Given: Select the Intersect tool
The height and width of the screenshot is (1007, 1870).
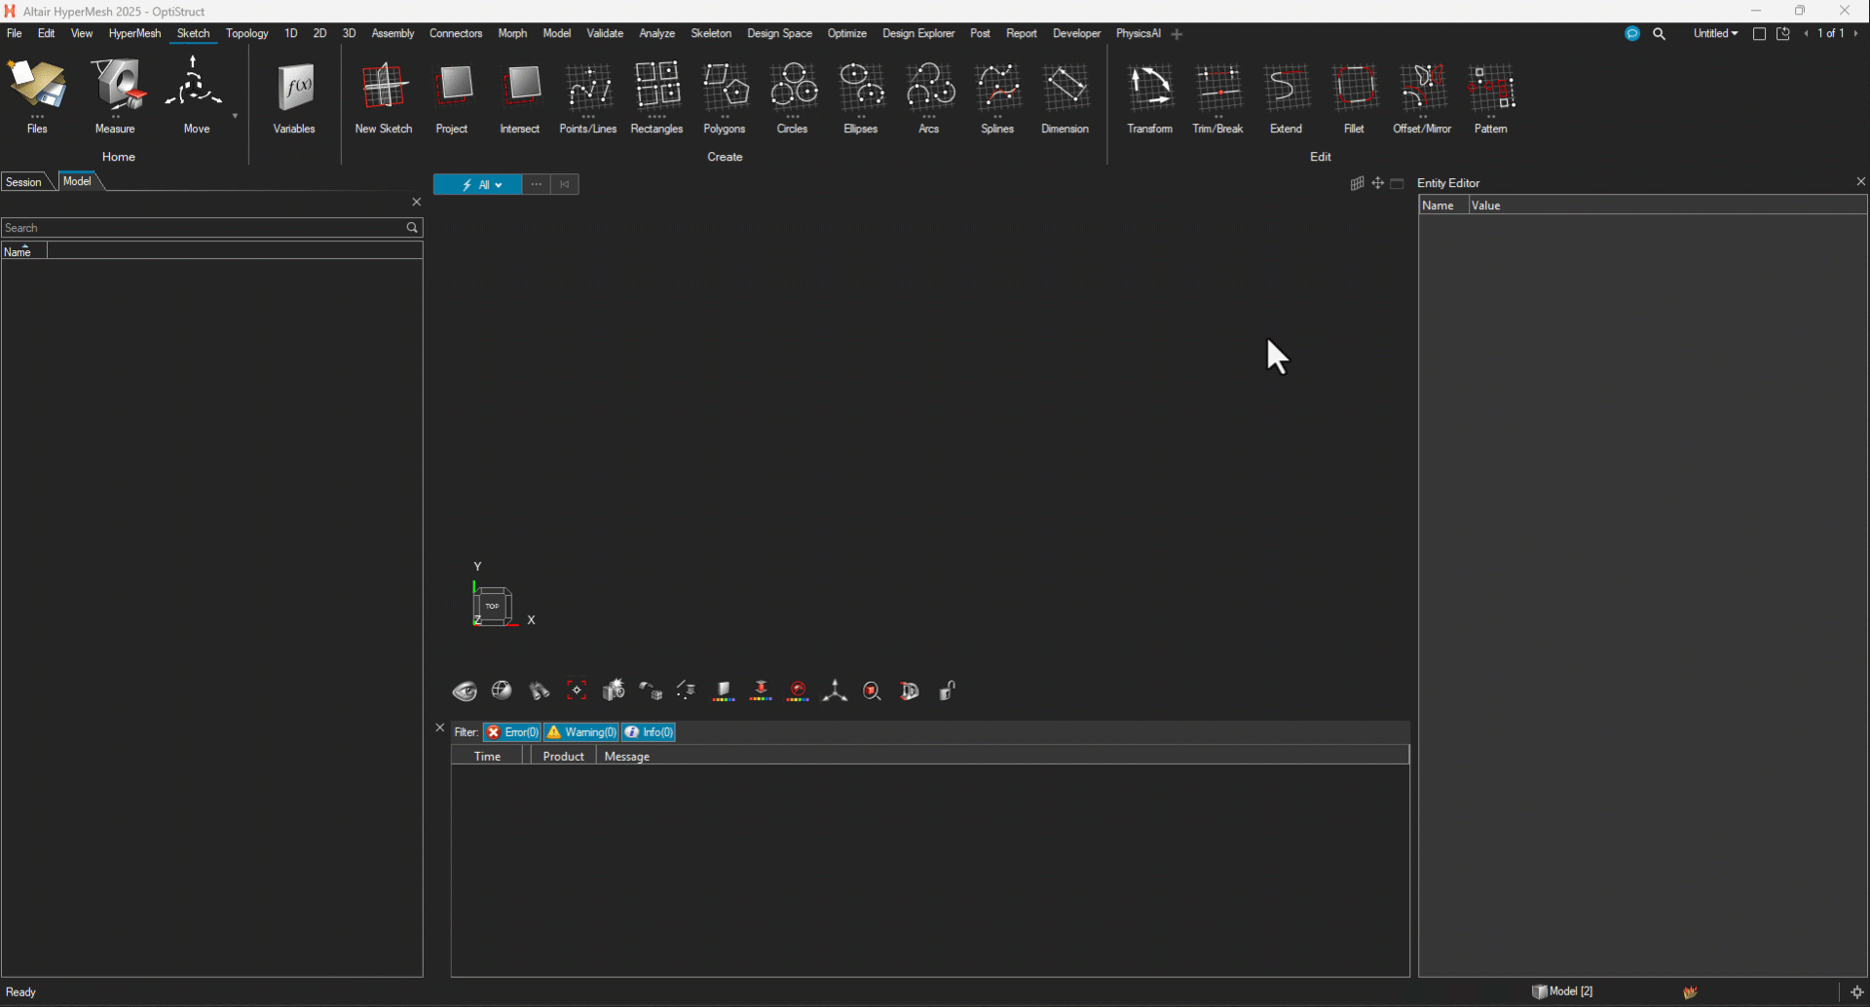Looking at the screenshot, I should [520, 95].
